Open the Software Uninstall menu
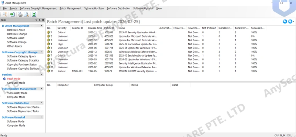This screenshot has height=137, width=296. tap(143, 8)
